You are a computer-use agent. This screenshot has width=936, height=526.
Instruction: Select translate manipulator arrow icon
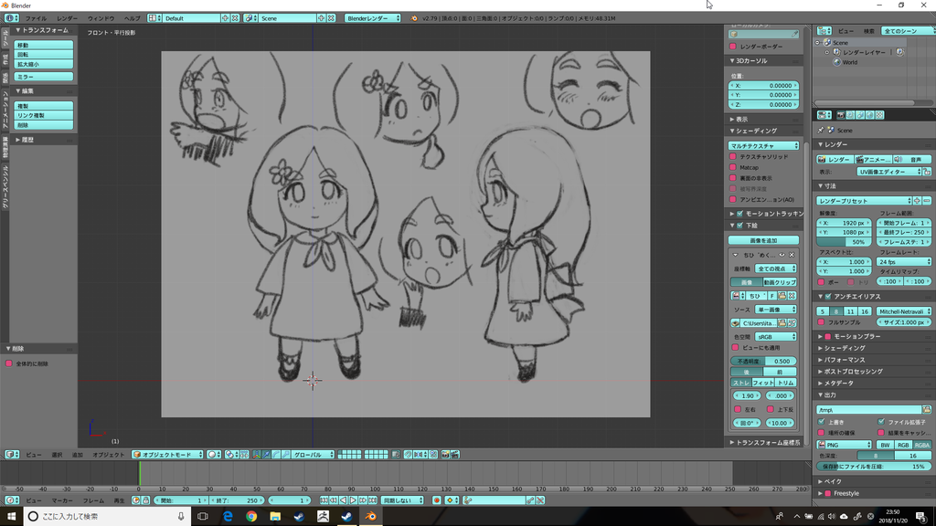(266, 455)
